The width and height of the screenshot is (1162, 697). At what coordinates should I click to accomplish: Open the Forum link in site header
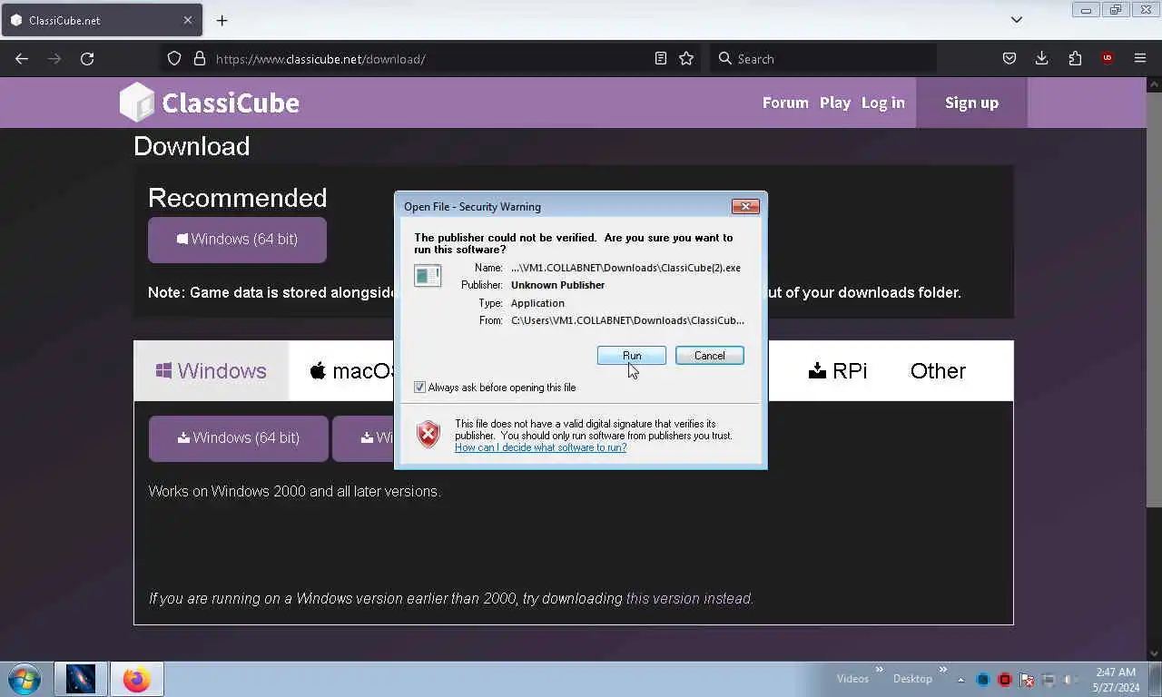coord(785,103)
